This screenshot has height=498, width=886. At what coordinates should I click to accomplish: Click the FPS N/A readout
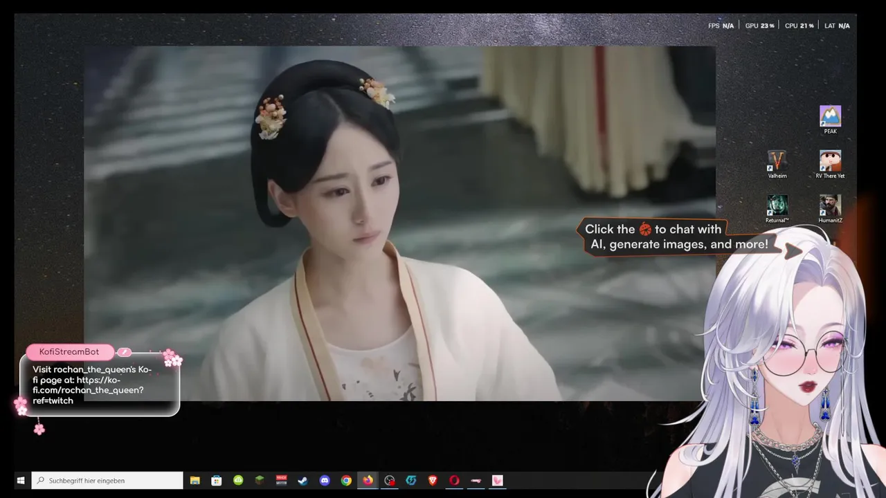(x=721, y=26)
